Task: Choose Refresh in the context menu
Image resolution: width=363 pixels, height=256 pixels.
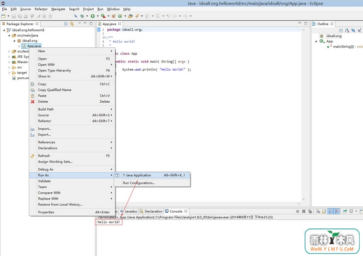Action: (x=72, y=156)
